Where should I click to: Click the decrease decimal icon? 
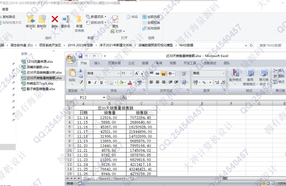[x=223, y=82]
